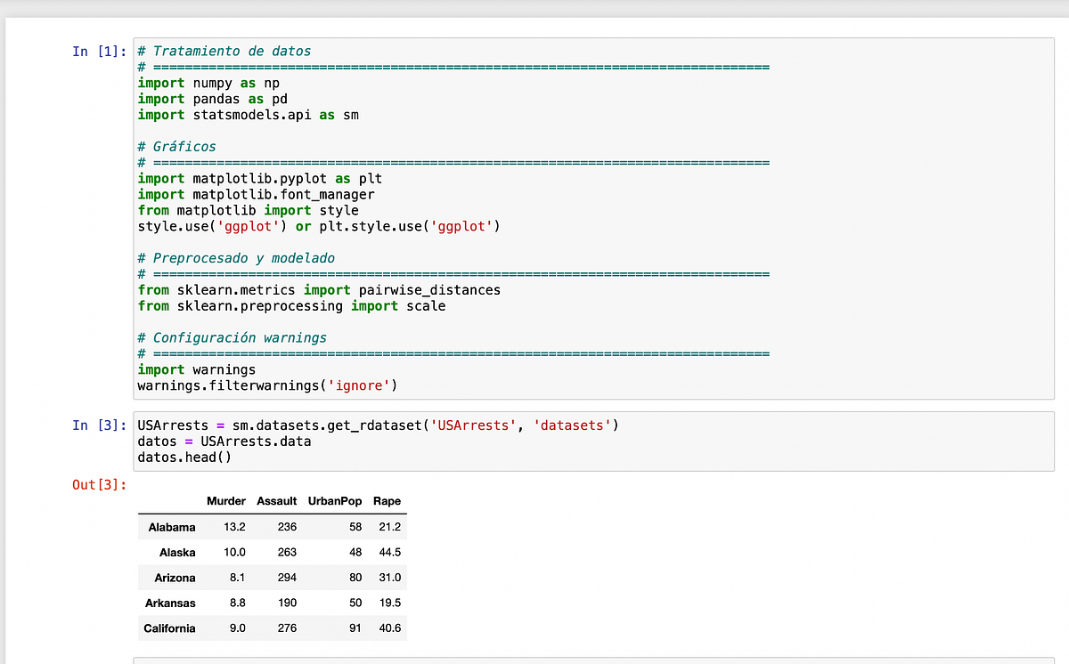1069x664 pixels.
Task: Click the Arkansas row label
Action: point(170,603)
